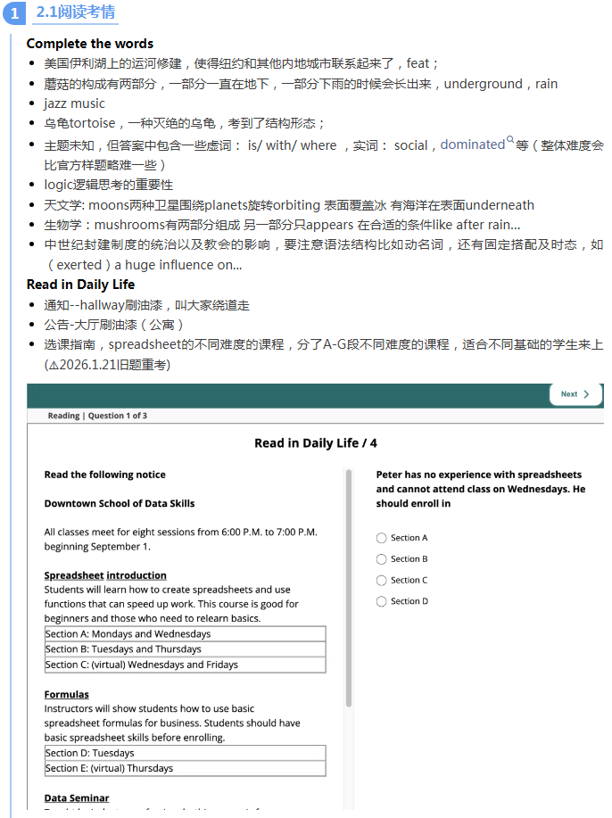Click the "Reading | Question 1 of 3" label
Screen dimensions: 612x818
tap(98, 416)
